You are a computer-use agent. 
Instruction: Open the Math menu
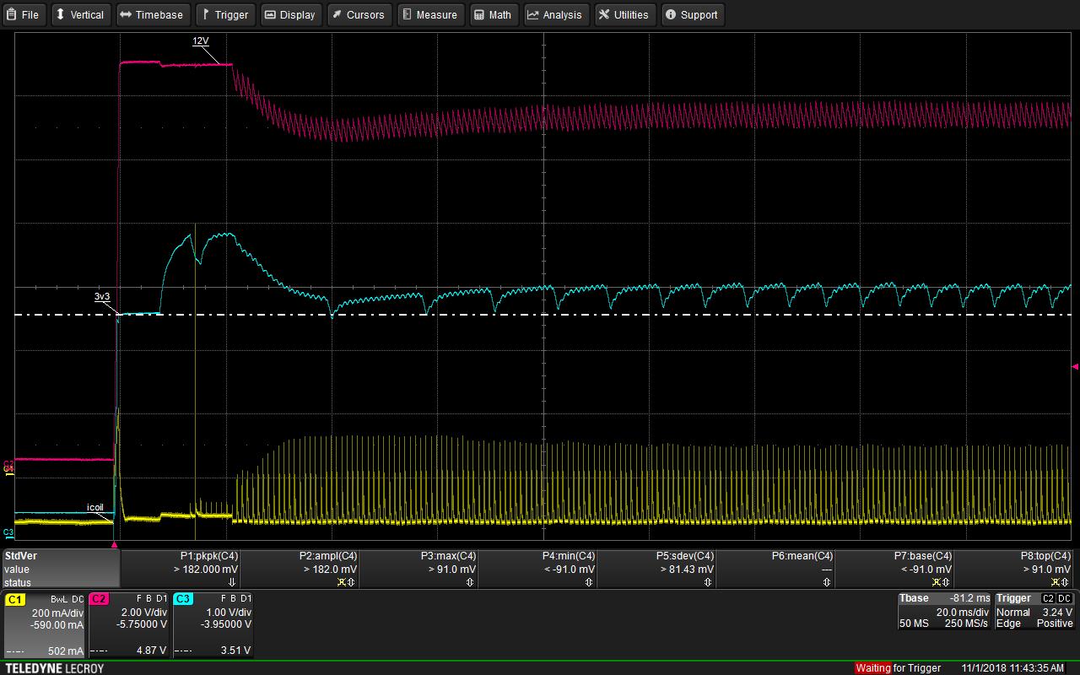tap(493, 14)
